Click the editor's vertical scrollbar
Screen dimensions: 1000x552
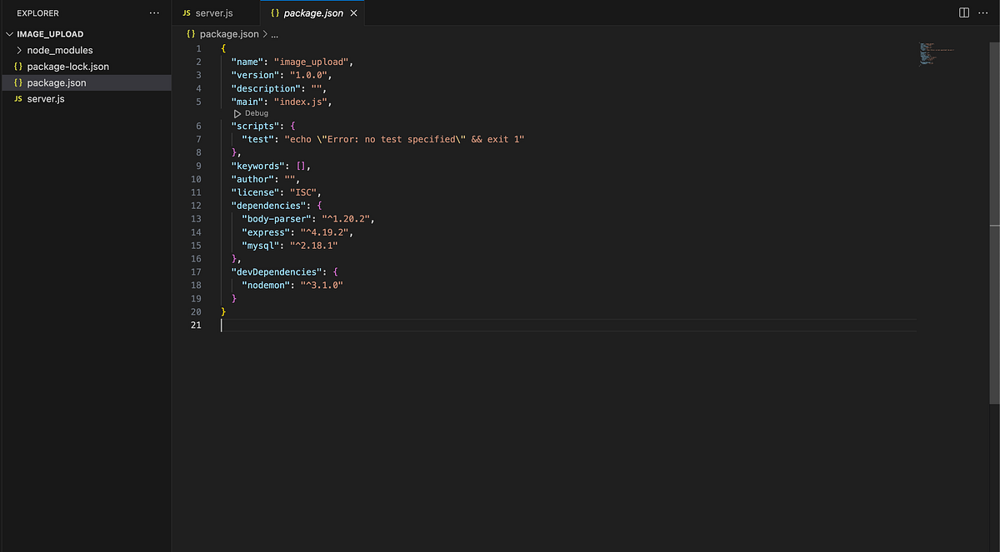click(994, 133)
